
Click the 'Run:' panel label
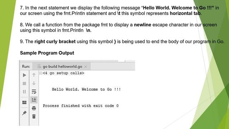(26, 66)
